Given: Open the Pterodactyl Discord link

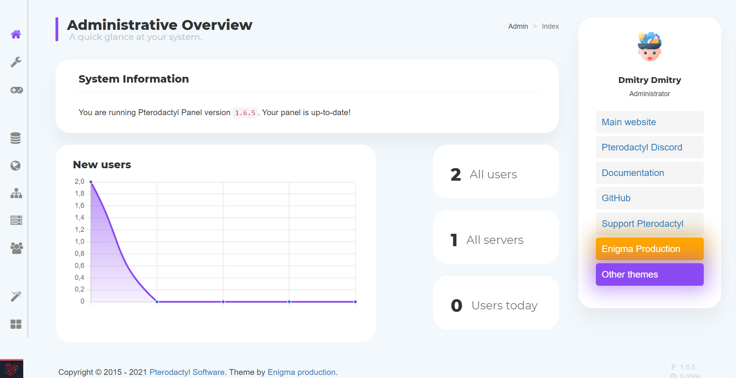Looking at the screenshot, I should coord(642,147).
